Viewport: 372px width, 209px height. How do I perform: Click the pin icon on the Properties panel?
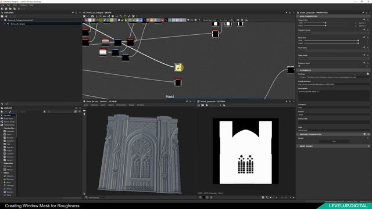pos(363,13)
